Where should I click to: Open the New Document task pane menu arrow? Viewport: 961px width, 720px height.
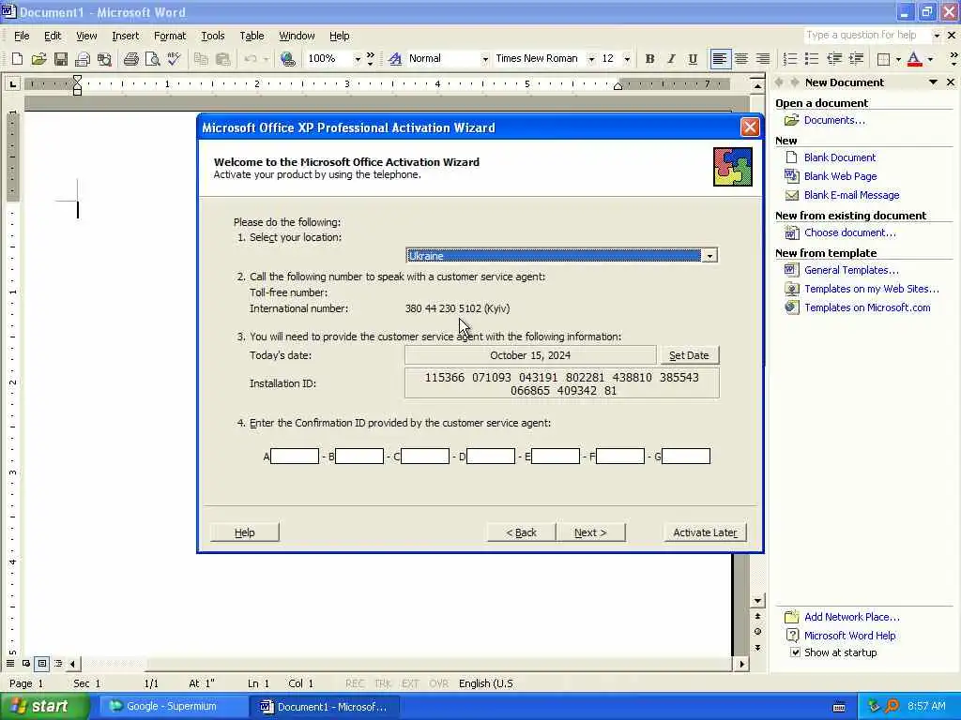tap(933, 82)
